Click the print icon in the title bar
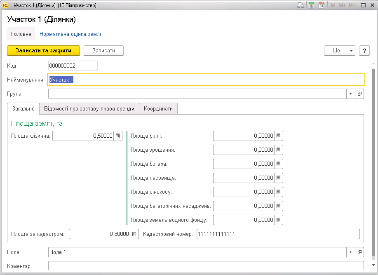The image size is (378, 275). (x=301, y=5)
